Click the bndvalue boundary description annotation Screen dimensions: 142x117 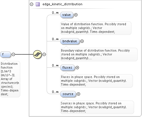(x=99, y=55)
